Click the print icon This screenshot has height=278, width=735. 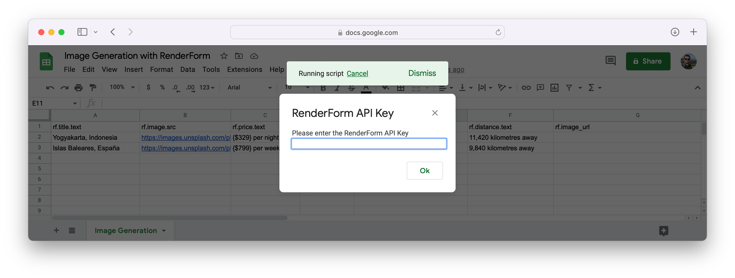tap(79, 88)
